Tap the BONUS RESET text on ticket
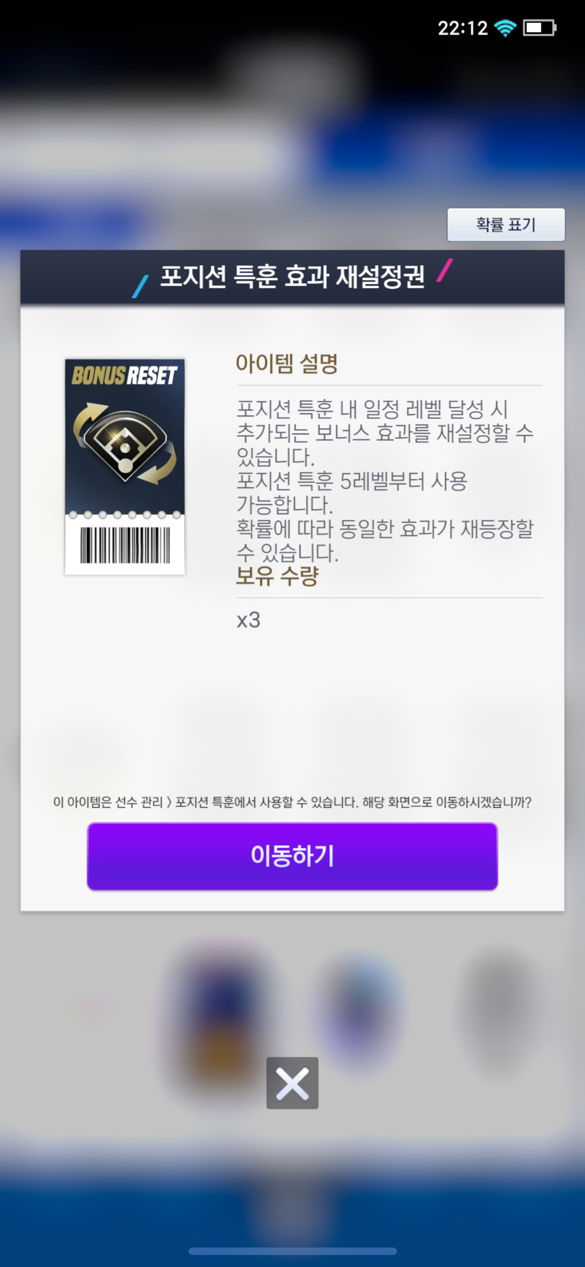 coord(124,375)
